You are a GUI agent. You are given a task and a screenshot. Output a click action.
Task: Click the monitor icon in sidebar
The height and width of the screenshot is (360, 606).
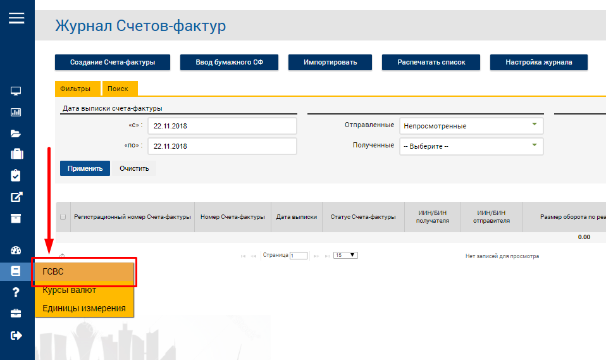pos(16,91)
